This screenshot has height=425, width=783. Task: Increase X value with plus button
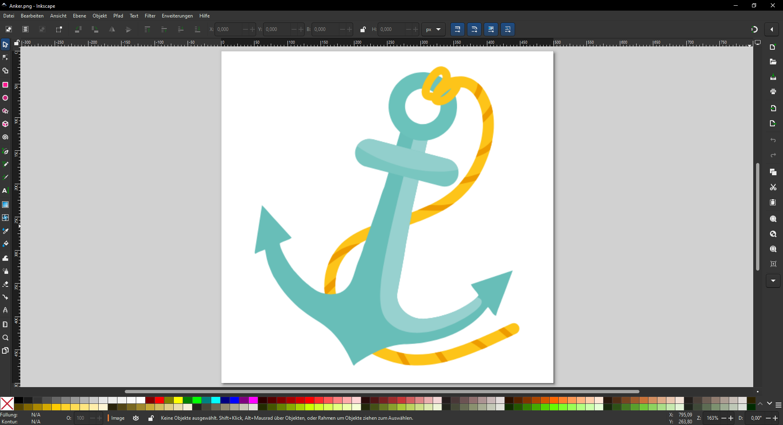click(x=252, y=29)
